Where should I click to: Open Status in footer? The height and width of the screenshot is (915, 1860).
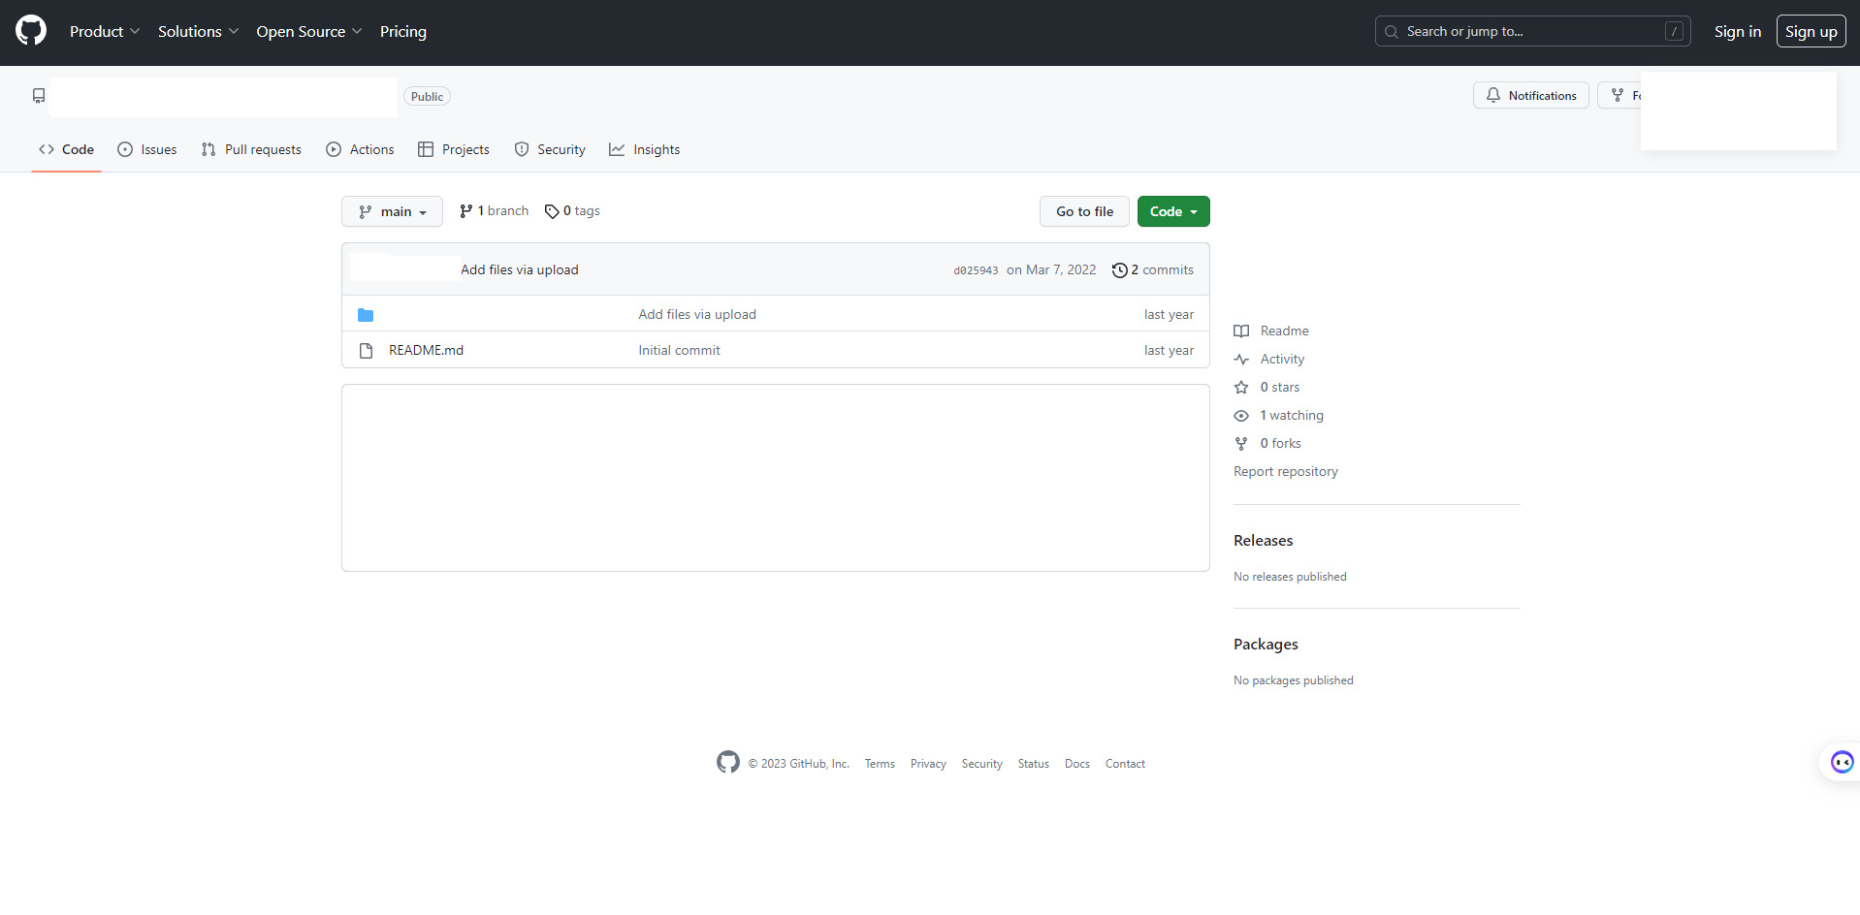pyautogui.click(x=1033, y=764)
